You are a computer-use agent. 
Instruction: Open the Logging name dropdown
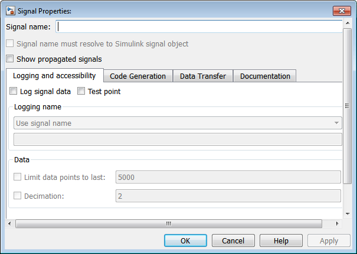[177, 123]
